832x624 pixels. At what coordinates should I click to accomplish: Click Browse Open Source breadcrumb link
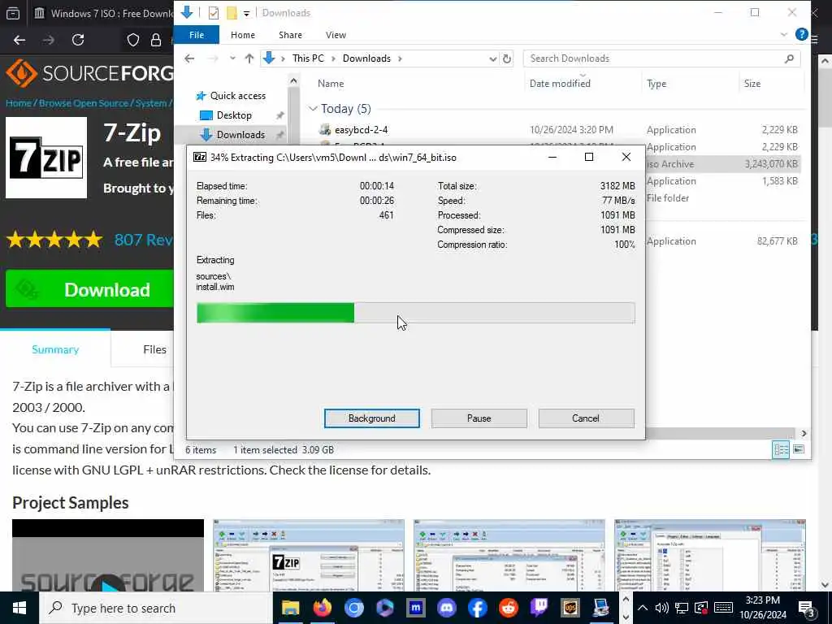pos(84,103)
